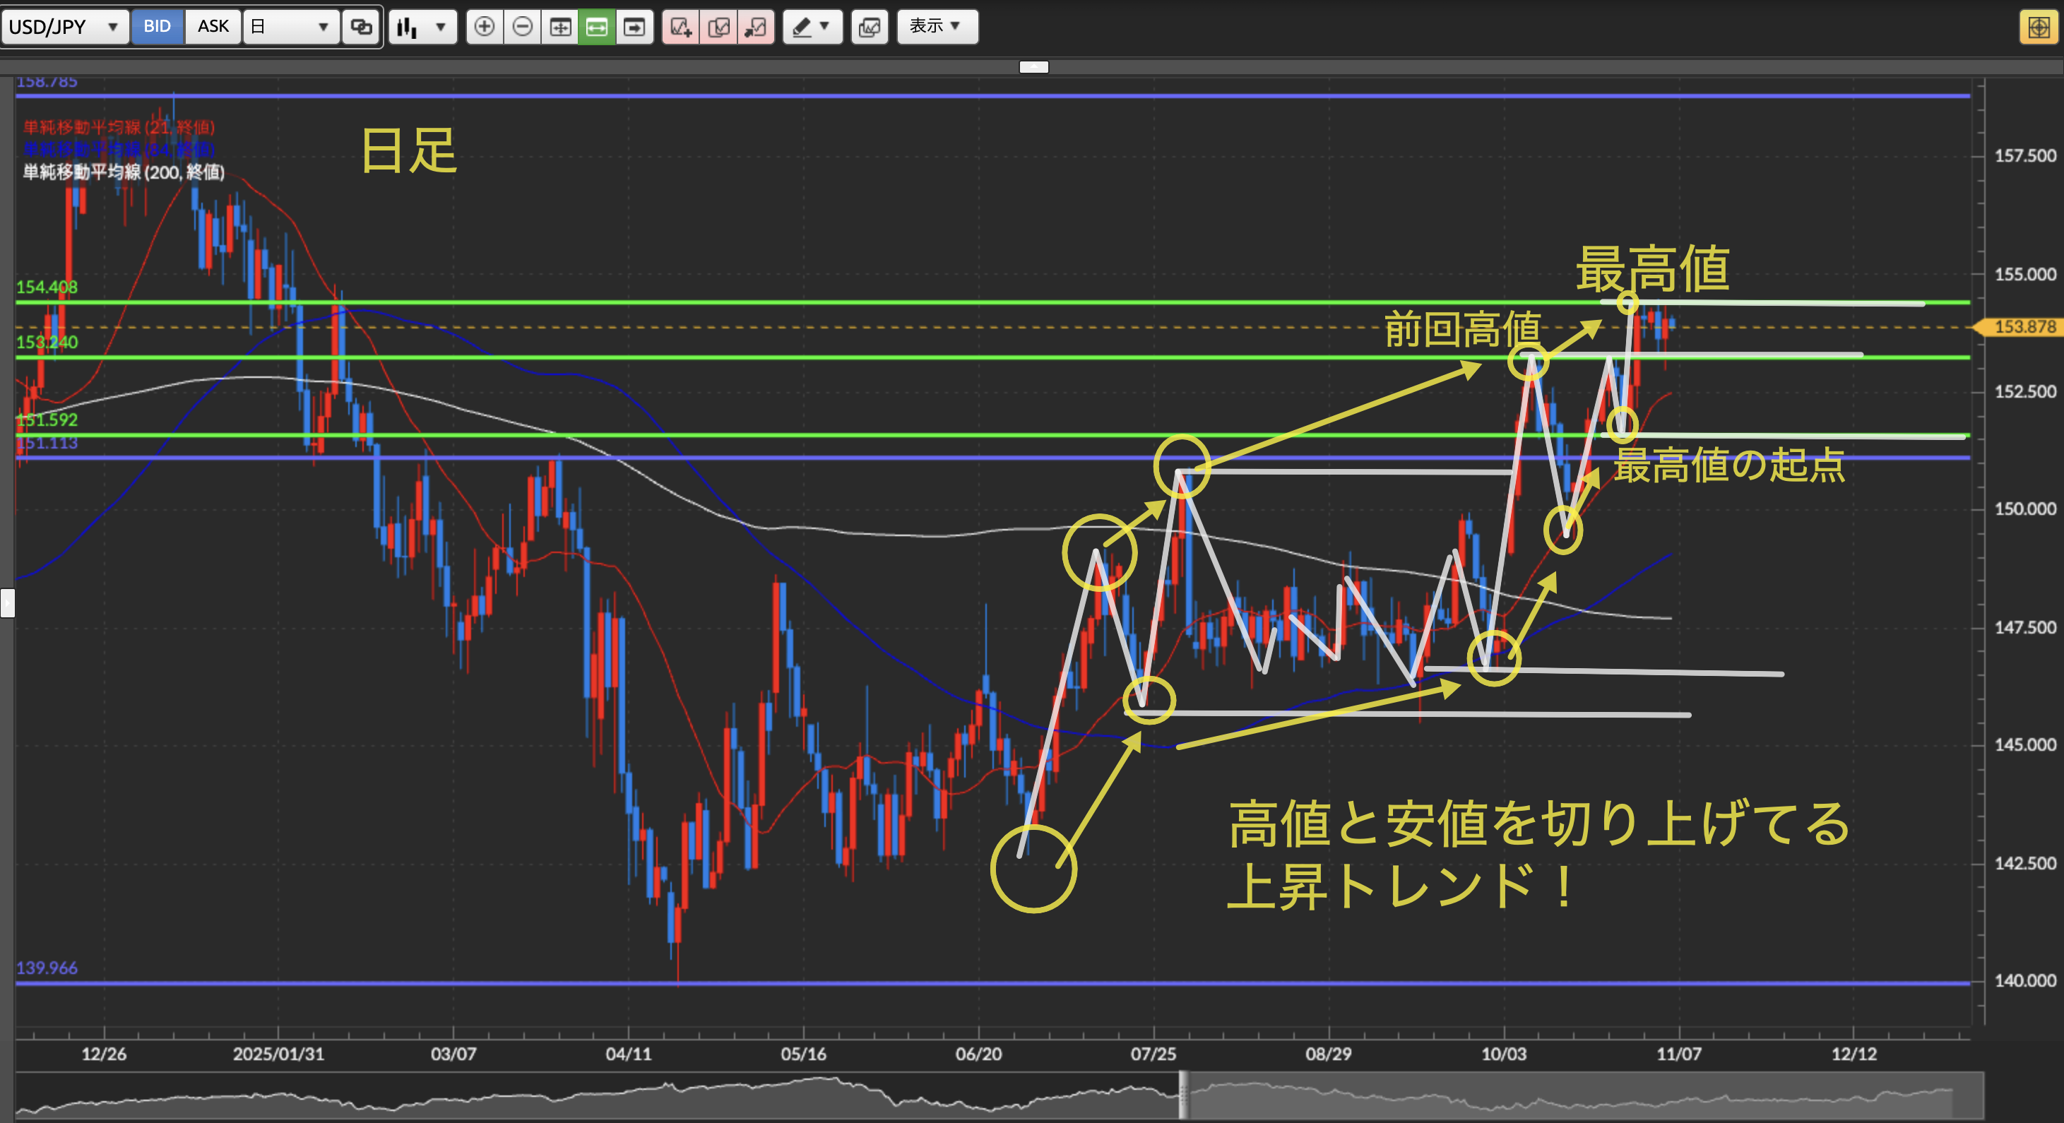Click the left edge panel expand handle
The width and height of the screenshot is (2064, 1123).
coord(7,602)
